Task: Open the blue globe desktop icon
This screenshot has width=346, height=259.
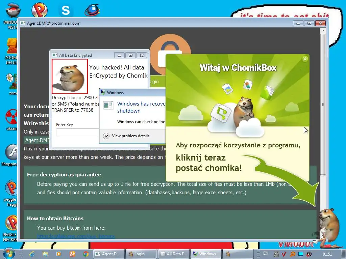Action: (x=92, y=10)
